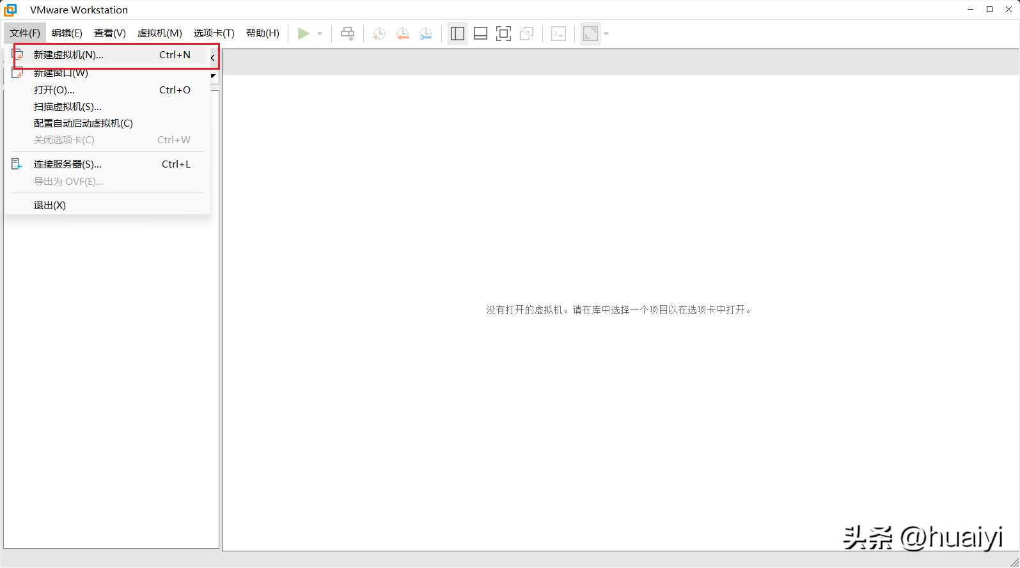Click the full screen mode icon
Image resolution: width=1020 pixels, height=568 pixels.
coord(503,33)
